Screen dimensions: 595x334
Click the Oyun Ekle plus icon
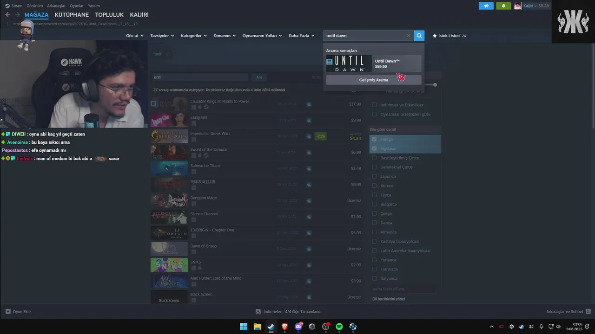(x=8, y=312)
